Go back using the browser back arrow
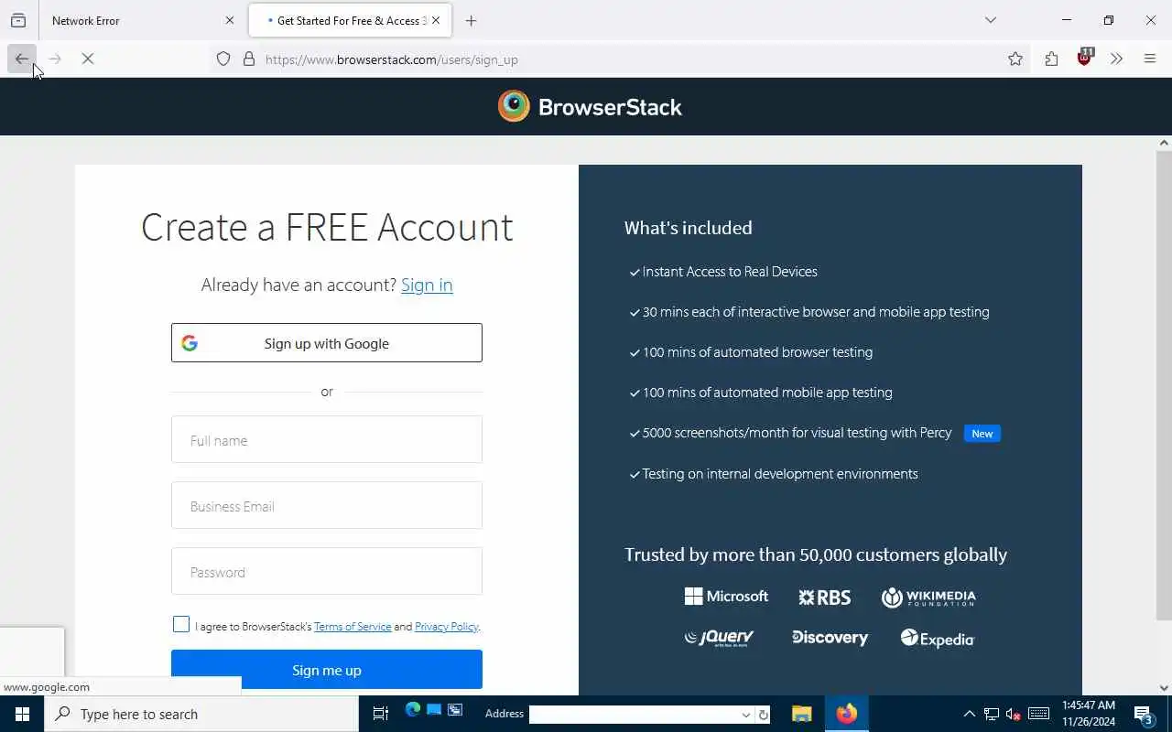This screenshot has height=732, width=1172. pos(22,59)
